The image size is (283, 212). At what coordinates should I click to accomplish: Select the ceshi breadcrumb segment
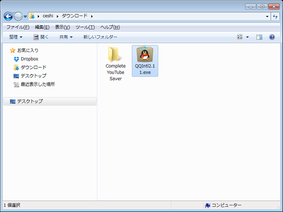48,16
